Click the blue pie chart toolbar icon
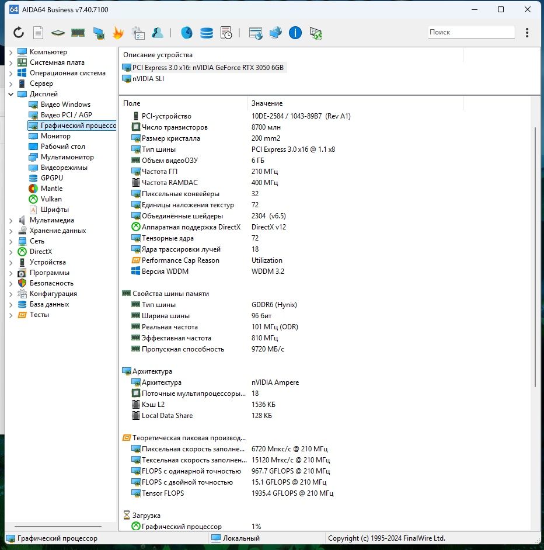This screenshot has height=550, width=544. click(x=187, y=33)
